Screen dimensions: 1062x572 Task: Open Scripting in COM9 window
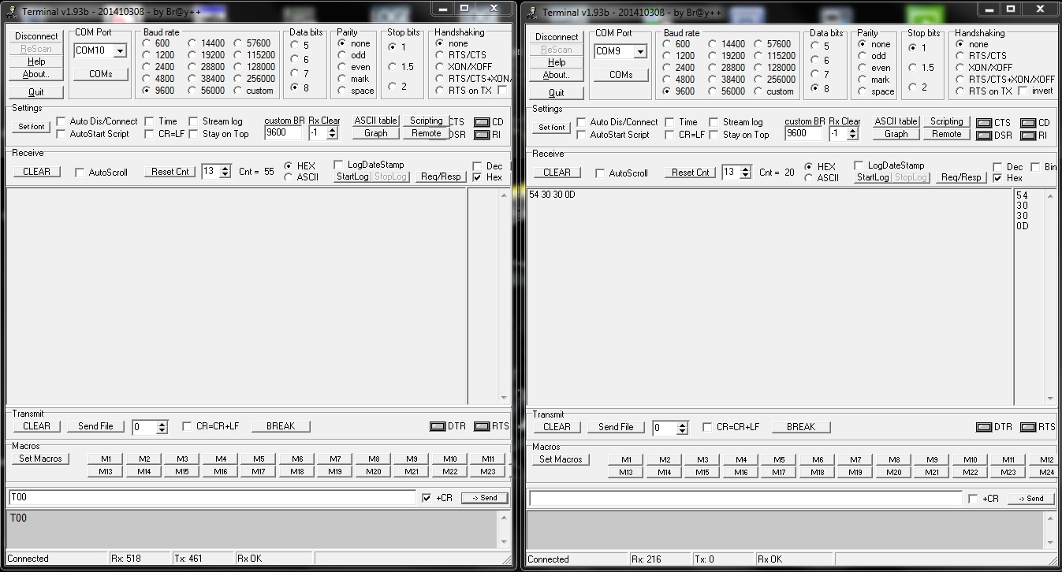(x=946, y=121)
